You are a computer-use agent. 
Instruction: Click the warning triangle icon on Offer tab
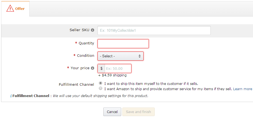10,9
